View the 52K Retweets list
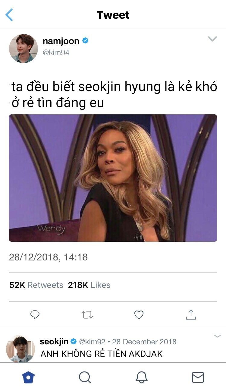The height and width of the screenshot is (392, 226). point(36,285)
